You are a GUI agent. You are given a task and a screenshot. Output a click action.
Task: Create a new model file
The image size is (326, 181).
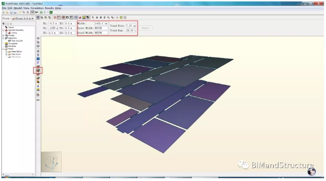coord(3,12)
